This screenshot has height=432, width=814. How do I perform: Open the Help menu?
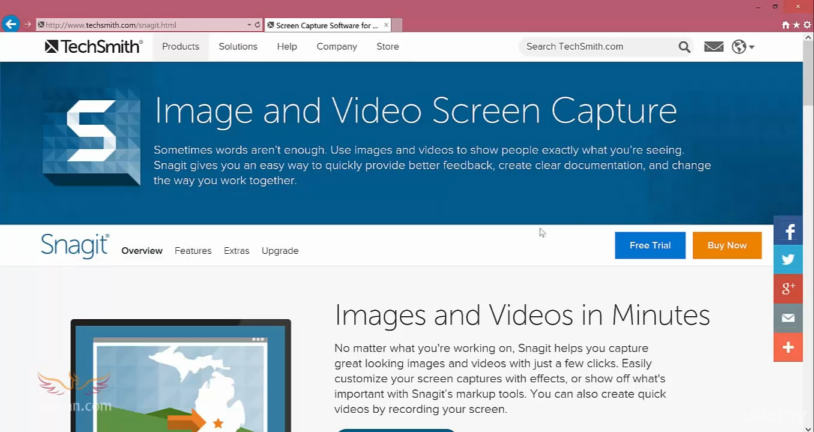click(287, 46)
